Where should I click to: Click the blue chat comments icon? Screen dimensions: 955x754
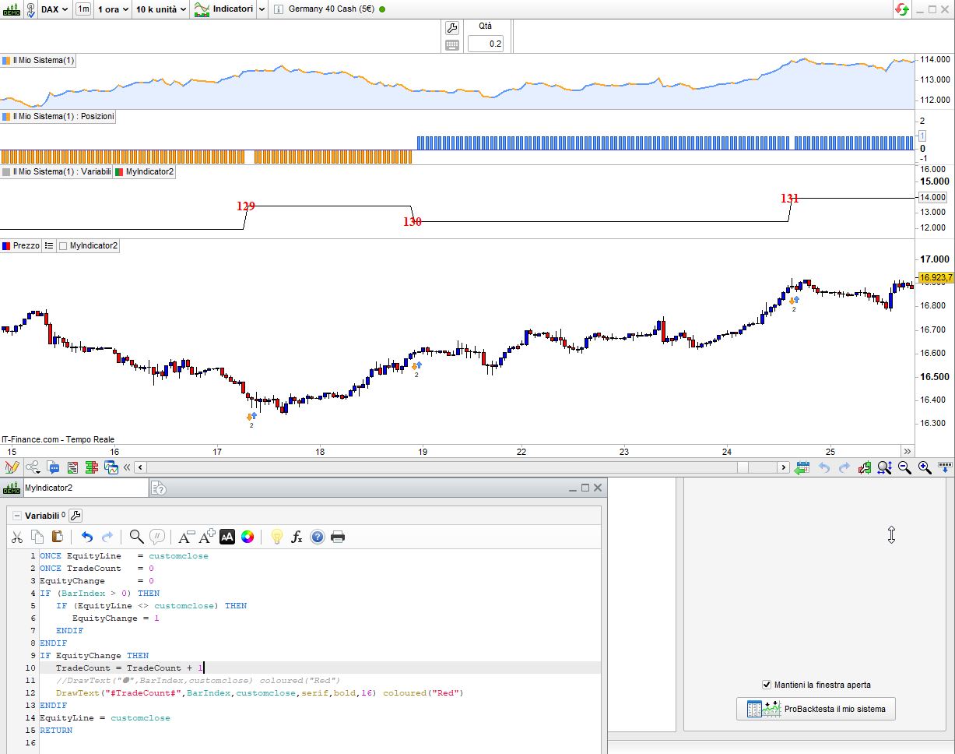tap(54, 467)
